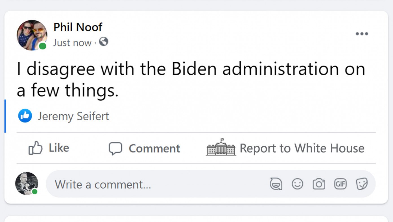The height and width of the screenshot is (222, 393).
Task: Like the post with the thumbs-up button
Action: coord(49,148)
